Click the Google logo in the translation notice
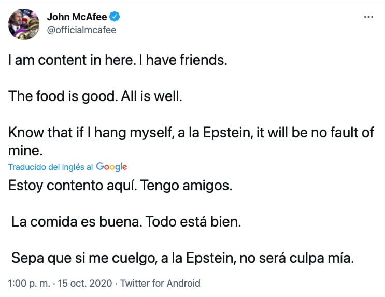Image resolution: width=385 pixels, height=297 pixels. (x=111, y=167)
